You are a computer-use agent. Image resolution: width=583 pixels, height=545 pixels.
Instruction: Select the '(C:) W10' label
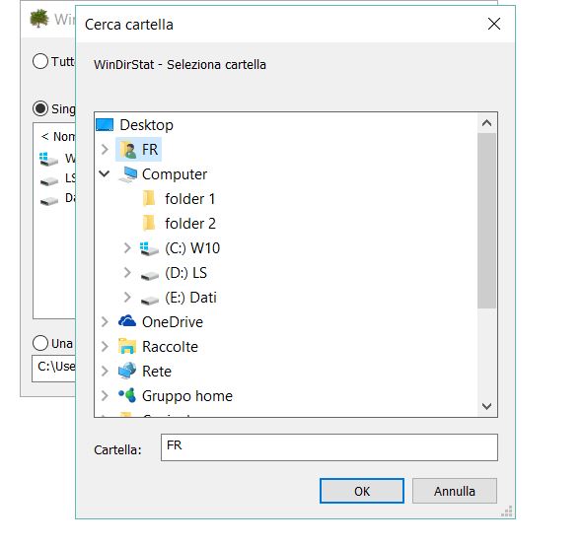(192, 247)
